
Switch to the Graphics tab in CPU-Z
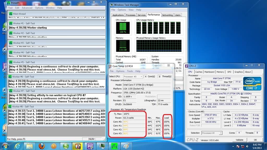pyautogui.click(x=239, y=72)
